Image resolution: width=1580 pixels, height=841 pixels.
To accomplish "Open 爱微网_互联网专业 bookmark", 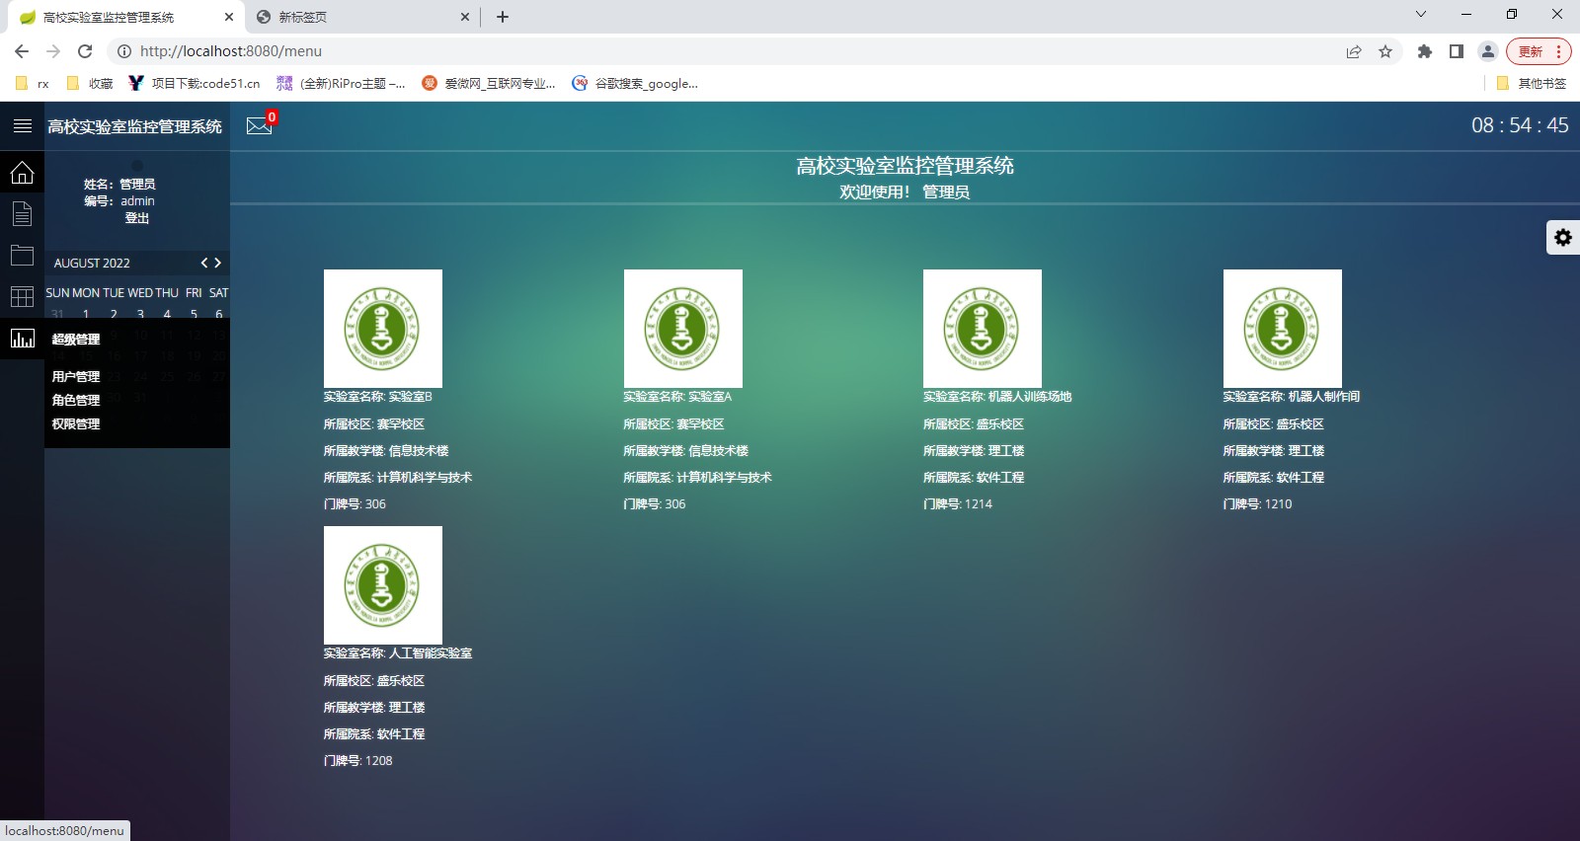I will point(489,84).
